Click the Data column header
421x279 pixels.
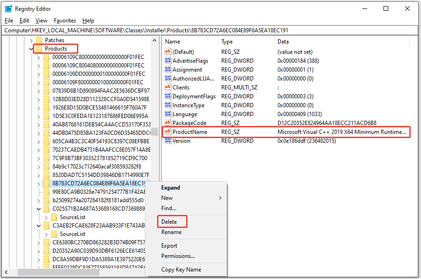283,42
